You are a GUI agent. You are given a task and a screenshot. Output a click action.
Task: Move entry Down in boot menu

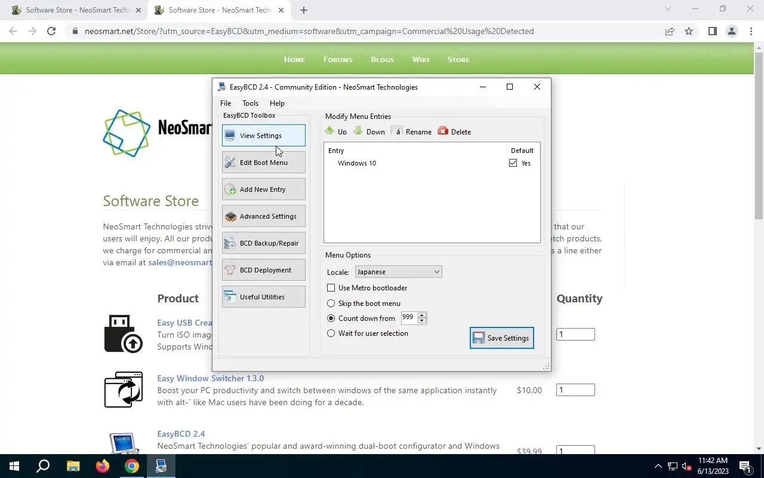click(x=369, y=131)
